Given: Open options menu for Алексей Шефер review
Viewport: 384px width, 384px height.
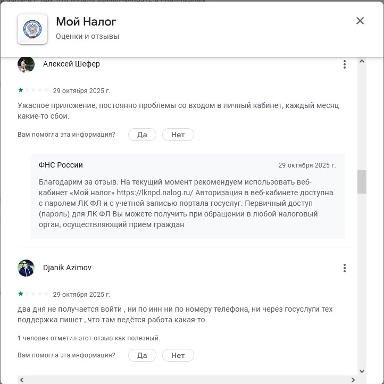Looking at the screenshot, I should 345,64.
